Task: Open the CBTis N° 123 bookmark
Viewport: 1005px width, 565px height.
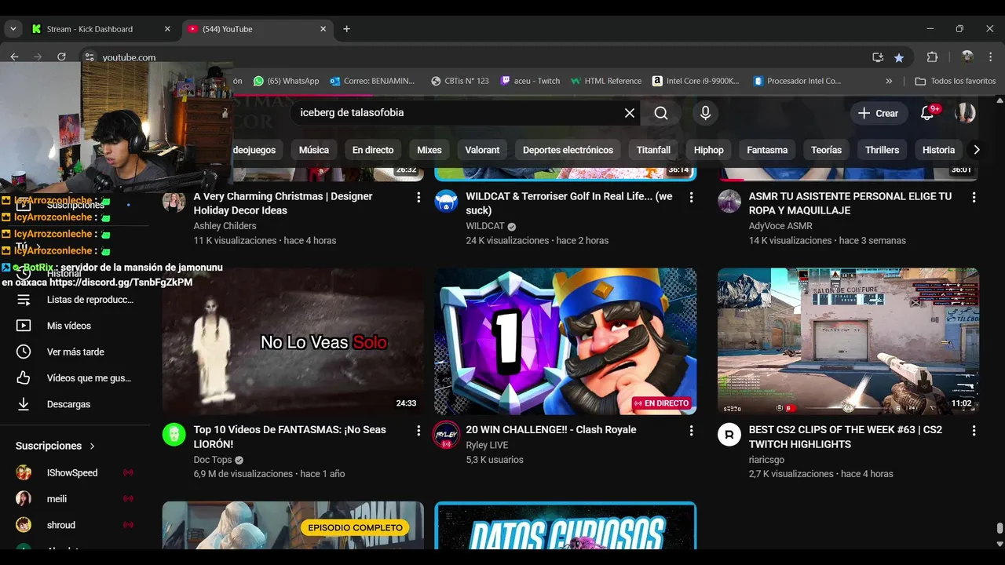Action: [460, 81]
